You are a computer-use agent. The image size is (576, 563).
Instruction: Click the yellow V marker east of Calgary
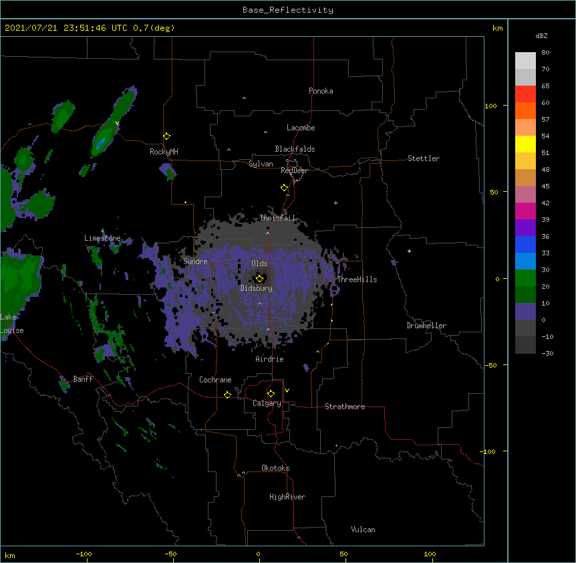(287, 390)
